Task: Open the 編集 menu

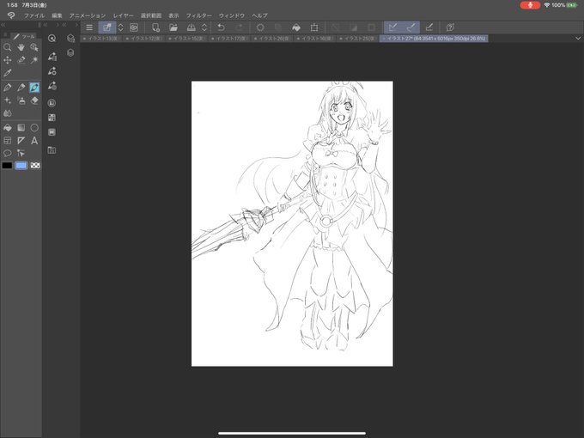Action: 57,15
